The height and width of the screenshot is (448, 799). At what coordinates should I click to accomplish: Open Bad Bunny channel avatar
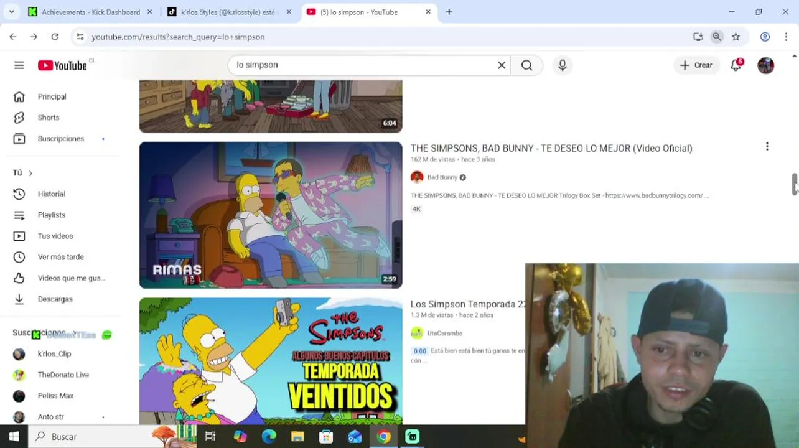[x=417, y=177]
